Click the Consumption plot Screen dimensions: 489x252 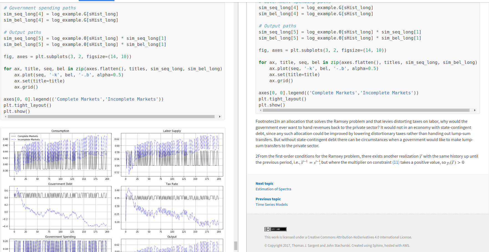tap(60, 155)
